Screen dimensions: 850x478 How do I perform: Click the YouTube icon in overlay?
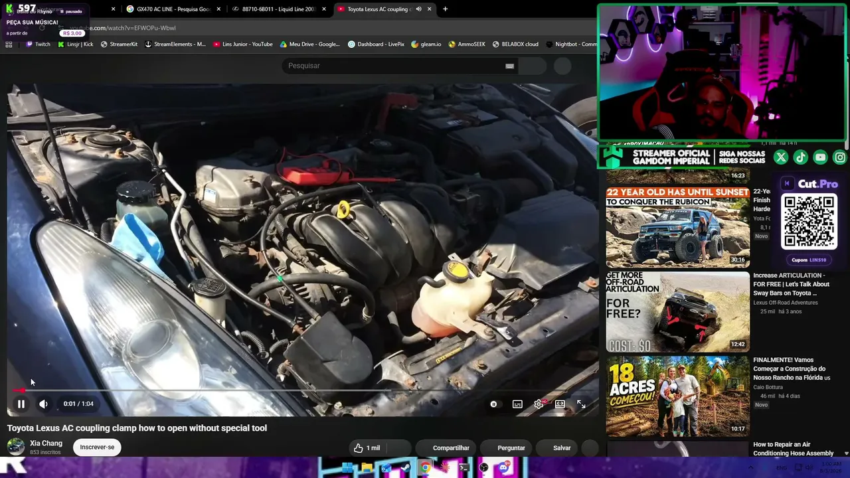point(820,157)
